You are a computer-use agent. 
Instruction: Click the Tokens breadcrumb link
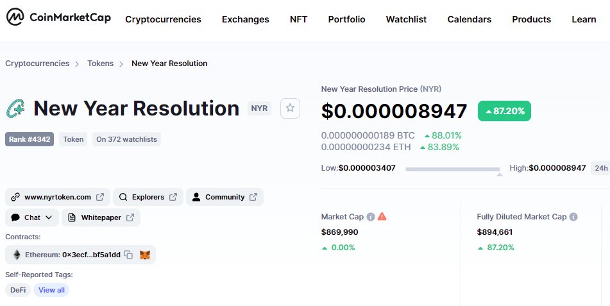click(x=100, y=64)
